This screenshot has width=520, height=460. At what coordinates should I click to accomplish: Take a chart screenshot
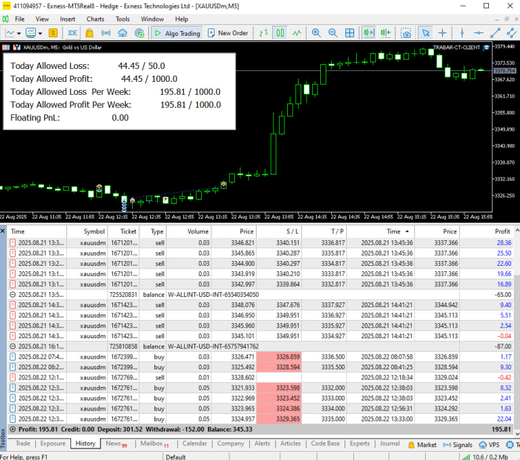point(406,33)
